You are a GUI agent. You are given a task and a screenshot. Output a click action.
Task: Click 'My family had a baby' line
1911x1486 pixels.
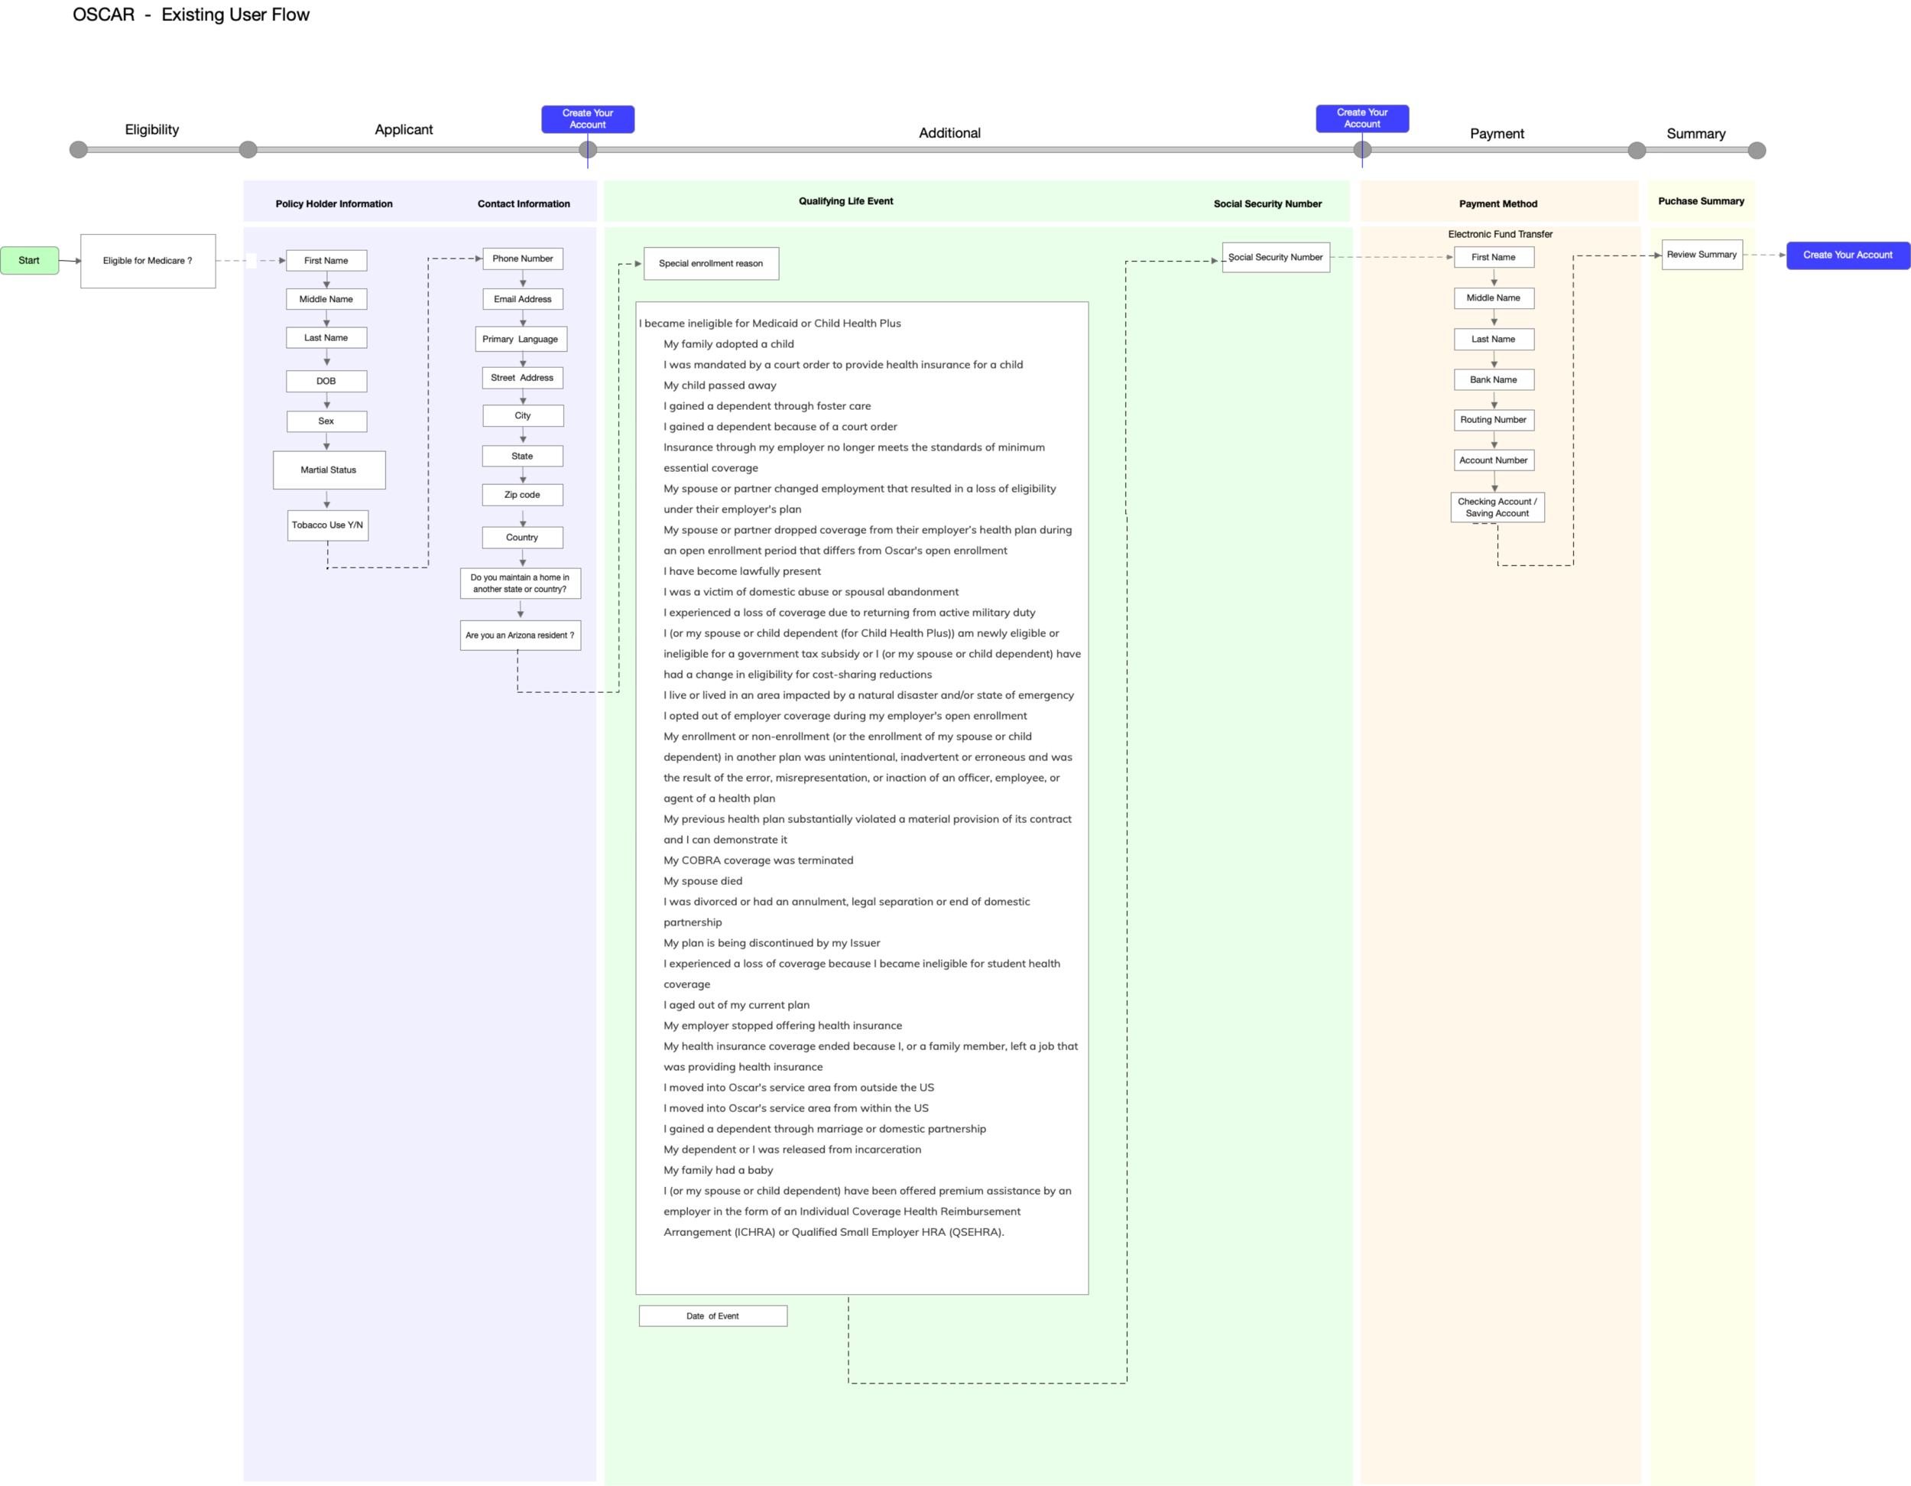click(719, 1170)
